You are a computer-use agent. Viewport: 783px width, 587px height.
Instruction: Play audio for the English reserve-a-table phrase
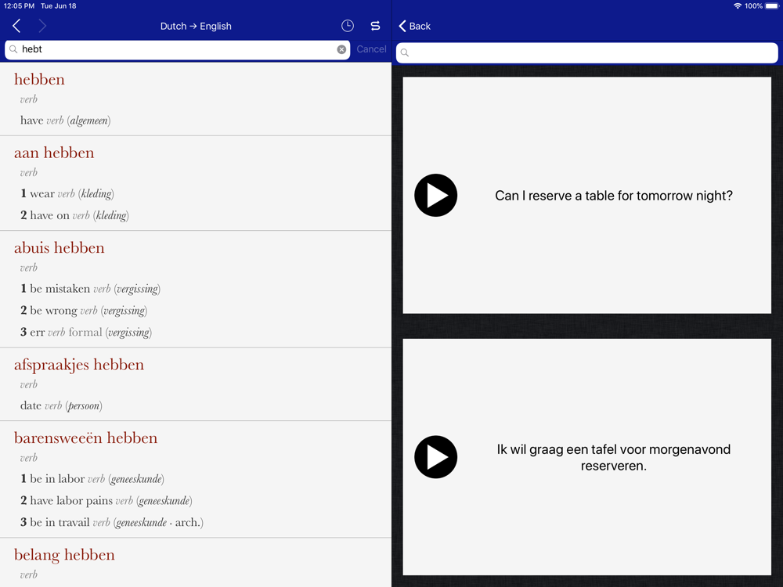pos(436,195)
